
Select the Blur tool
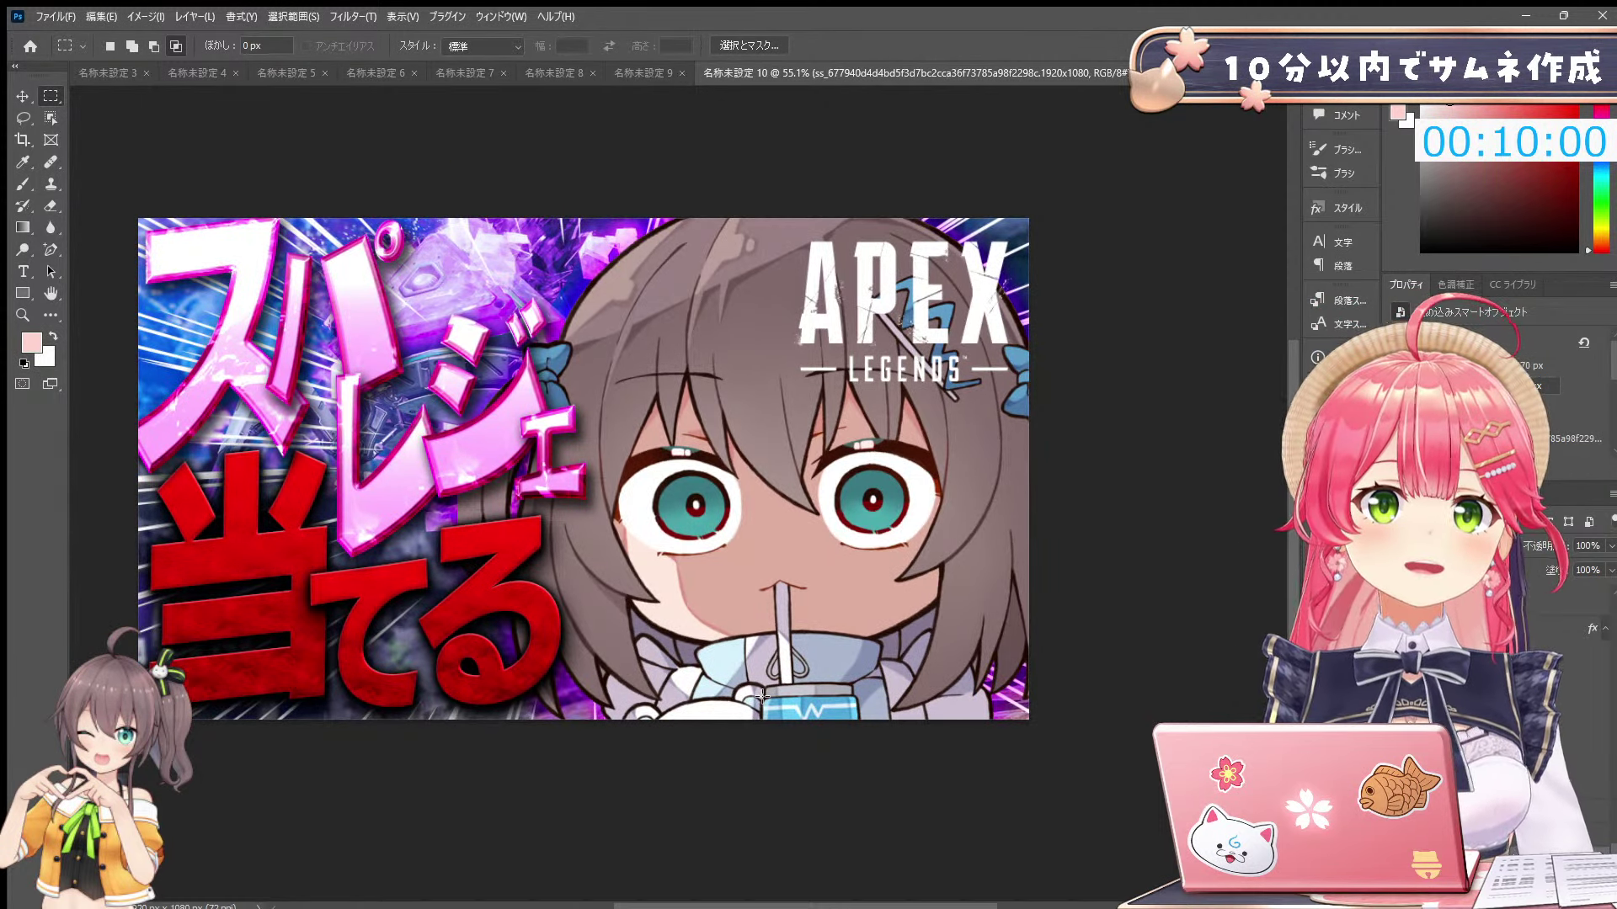pyautogui.click(x=51, y=227)
